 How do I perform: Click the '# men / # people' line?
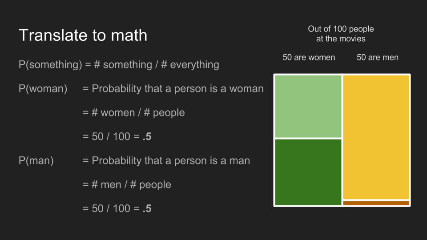(127, 184)
